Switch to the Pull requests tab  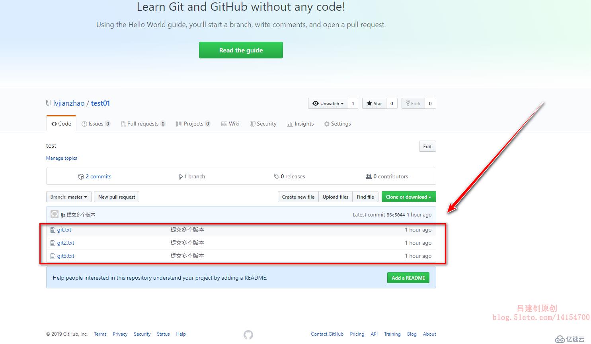(143, 124)
